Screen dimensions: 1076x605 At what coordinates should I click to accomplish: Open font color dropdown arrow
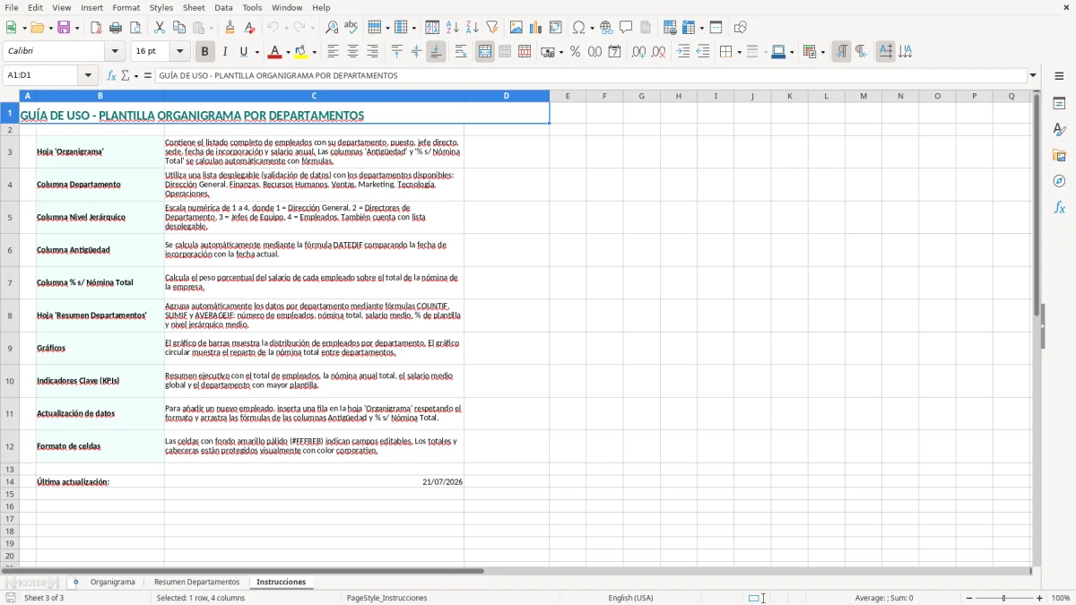(288, 52)
